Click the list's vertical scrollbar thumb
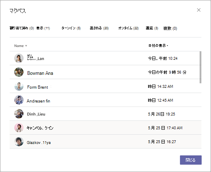 point(200,67)
